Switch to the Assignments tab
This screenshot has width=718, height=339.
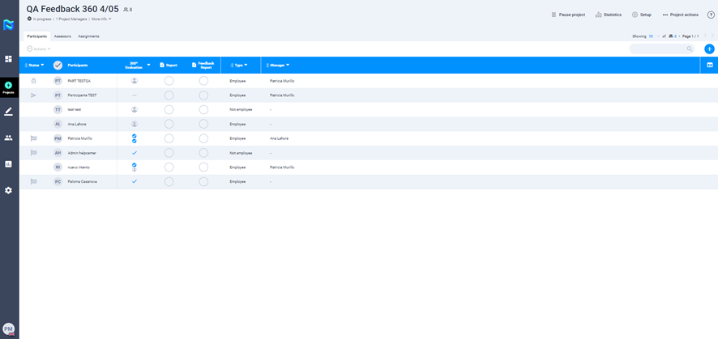[88, 36]
